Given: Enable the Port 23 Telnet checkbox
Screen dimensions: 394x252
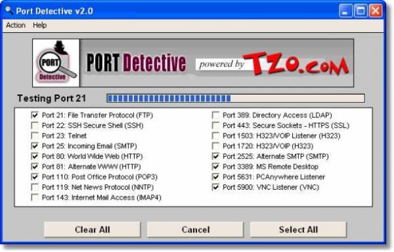Looking at the screenshot, I should point(35,136).
